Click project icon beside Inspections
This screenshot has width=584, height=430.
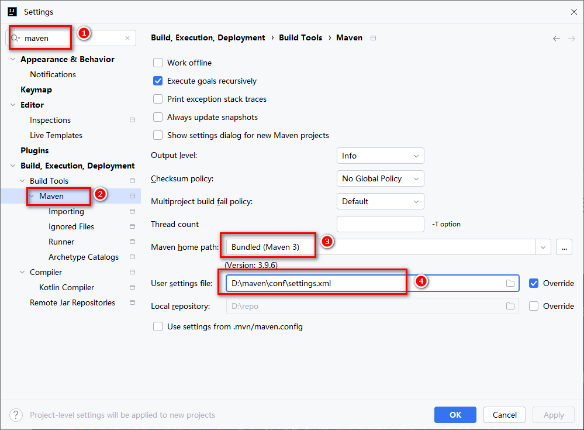click(x=132, y=120)
